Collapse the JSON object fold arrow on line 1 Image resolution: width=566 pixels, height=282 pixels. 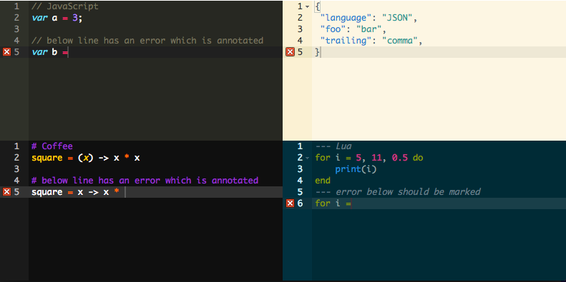[307, 6]
